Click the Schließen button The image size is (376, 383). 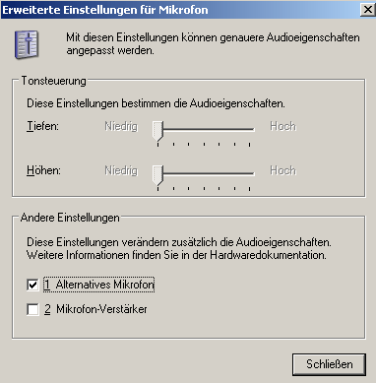(x=329, y=364)
